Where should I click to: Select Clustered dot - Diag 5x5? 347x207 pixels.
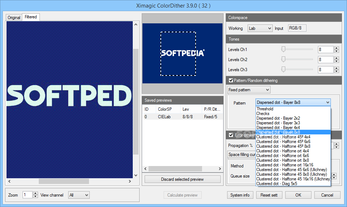[293, 184]
